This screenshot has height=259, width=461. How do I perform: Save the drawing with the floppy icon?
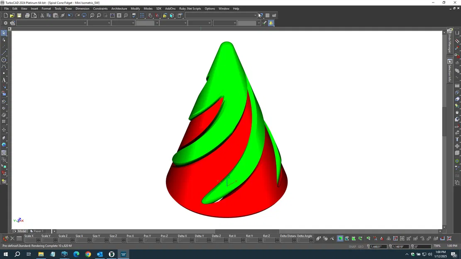pyautogui.click(x=19, y=15)
